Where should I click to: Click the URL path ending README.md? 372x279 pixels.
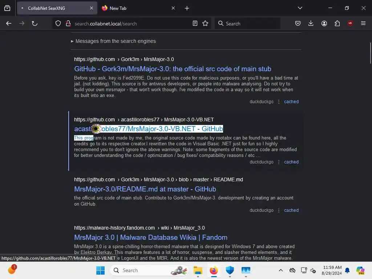(x=158, y=179)
